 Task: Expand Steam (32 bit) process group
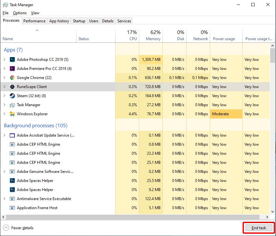(5, 96)
